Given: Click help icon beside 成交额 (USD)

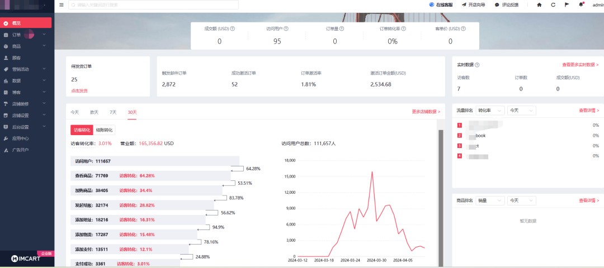Looking at the screenshot, I should (x=233, y=28).
